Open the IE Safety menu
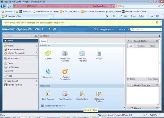164x118 pixels. click(143, 16)
